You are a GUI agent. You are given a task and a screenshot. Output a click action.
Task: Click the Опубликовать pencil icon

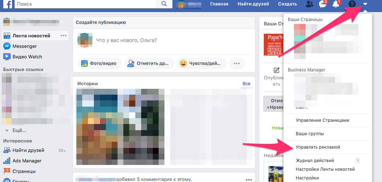(276, 70)
